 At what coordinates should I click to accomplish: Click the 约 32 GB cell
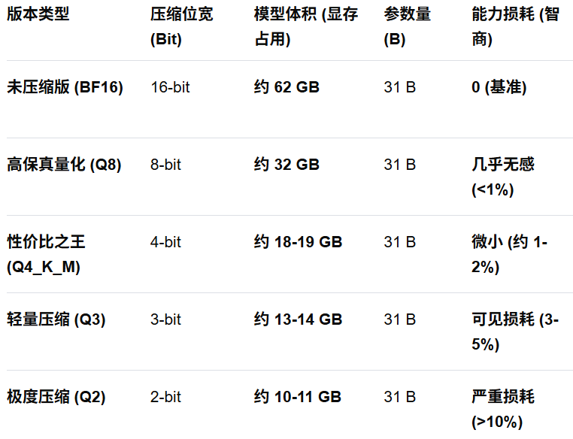[286, 165]
